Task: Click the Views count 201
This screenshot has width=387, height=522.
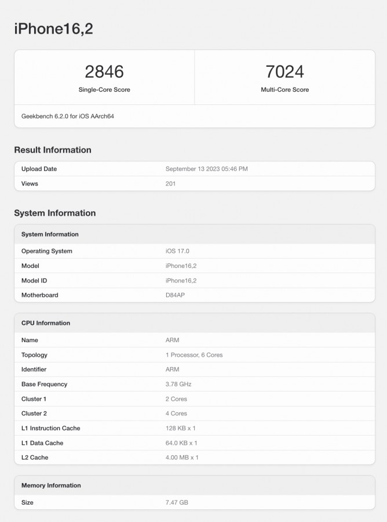Action: (x=170, y=183)
